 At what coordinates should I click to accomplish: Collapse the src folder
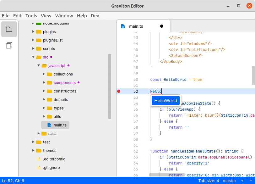point(33,57)
